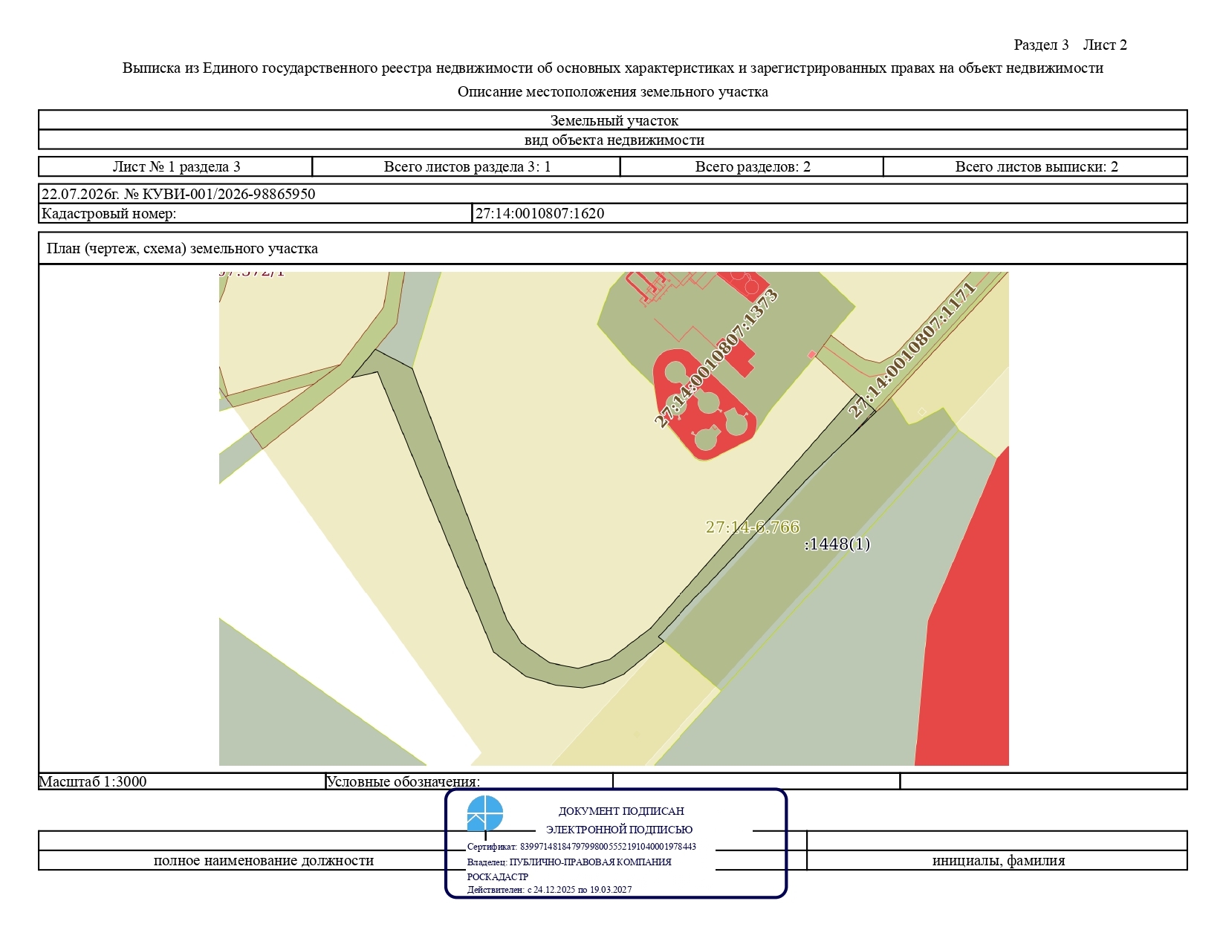Click the label 'Кадастровый номер:'
The width and height of the screenshot is (1226, 947).
tap(108, 213)
